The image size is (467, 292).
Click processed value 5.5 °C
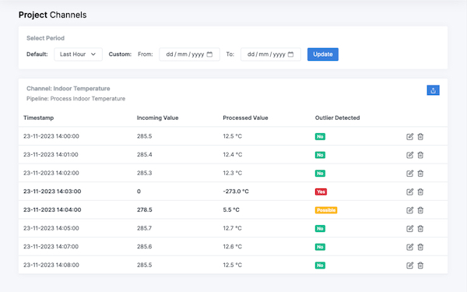tap(231, 209)
